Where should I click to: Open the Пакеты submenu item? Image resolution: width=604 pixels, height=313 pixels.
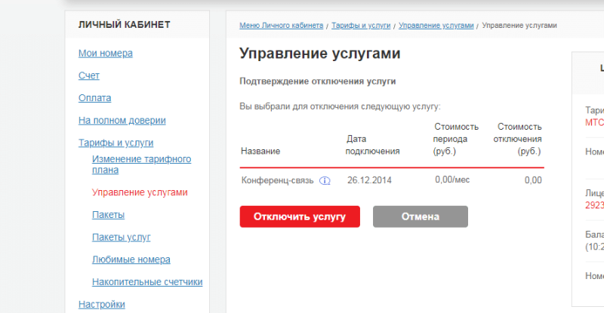[x=108, y=215]
